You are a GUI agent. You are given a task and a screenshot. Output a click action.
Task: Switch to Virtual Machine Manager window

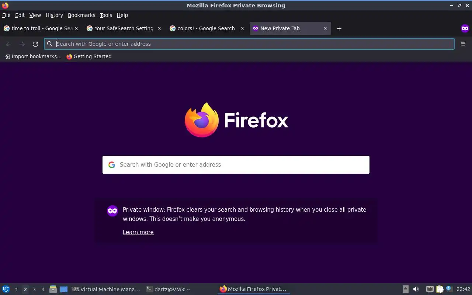click(x=106, y=289)
